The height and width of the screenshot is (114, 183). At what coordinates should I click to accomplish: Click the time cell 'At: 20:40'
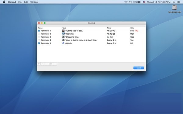(111, 31)
